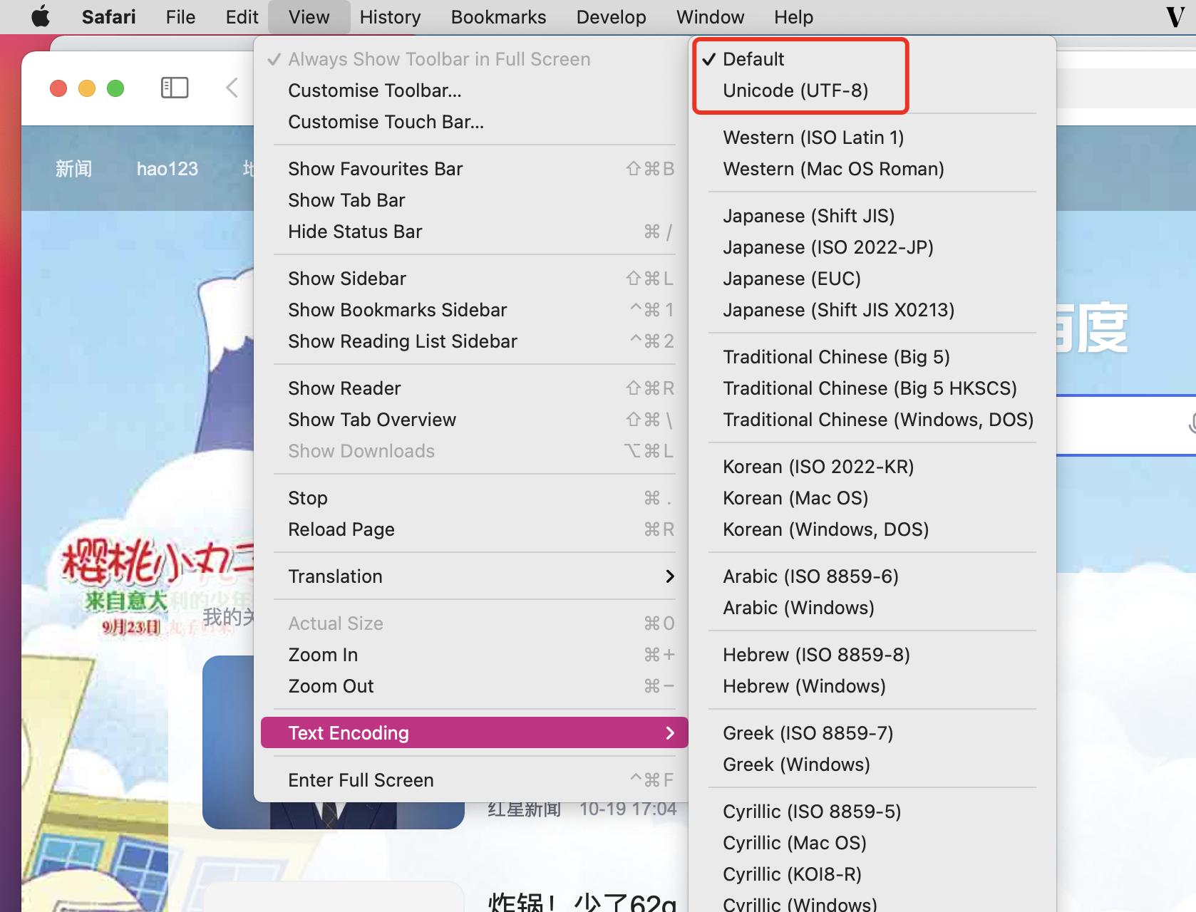Go back using the back arrow

pyautogui.click(x=232, y=88)
